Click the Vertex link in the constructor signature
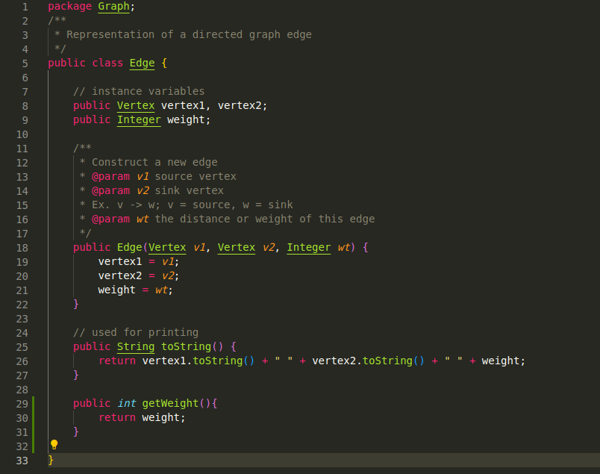Image resolution: width=600 pixels, height=474 pixels. coord(167,247)
